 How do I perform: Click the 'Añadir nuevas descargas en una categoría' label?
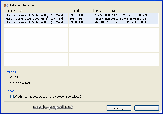click(x=48, y=97)
